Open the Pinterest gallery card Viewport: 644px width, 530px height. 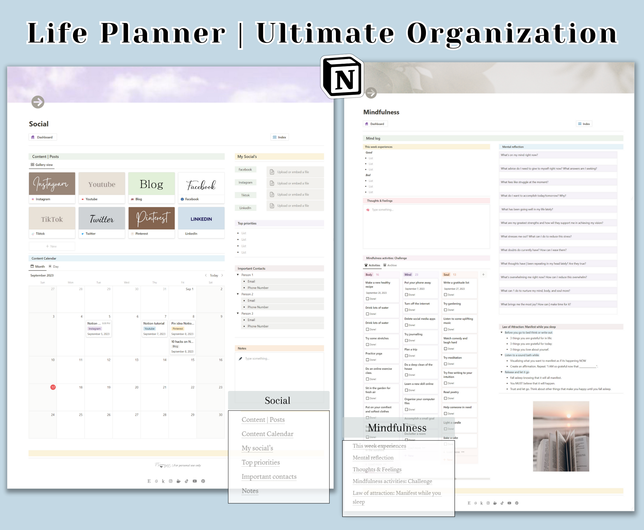[x=151, y=222]
